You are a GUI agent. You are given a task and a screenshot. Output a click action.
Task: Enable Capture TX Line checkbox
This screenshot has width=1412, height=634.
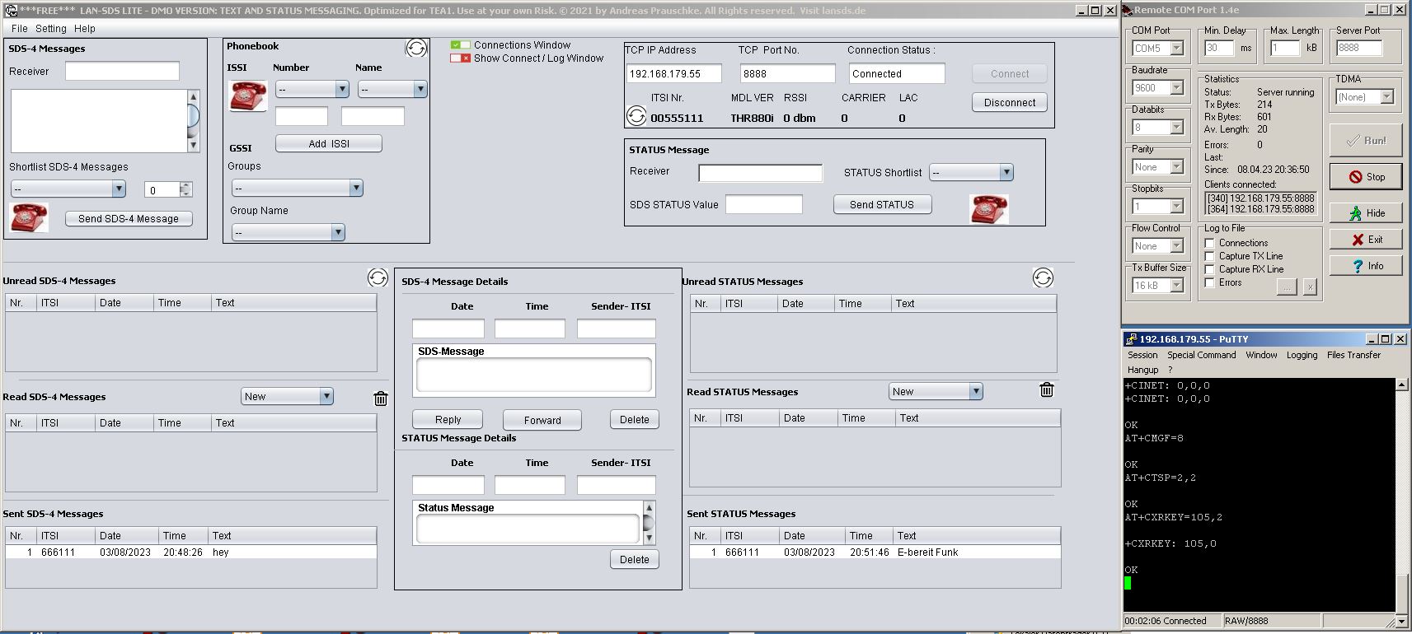coord(1209,256)
